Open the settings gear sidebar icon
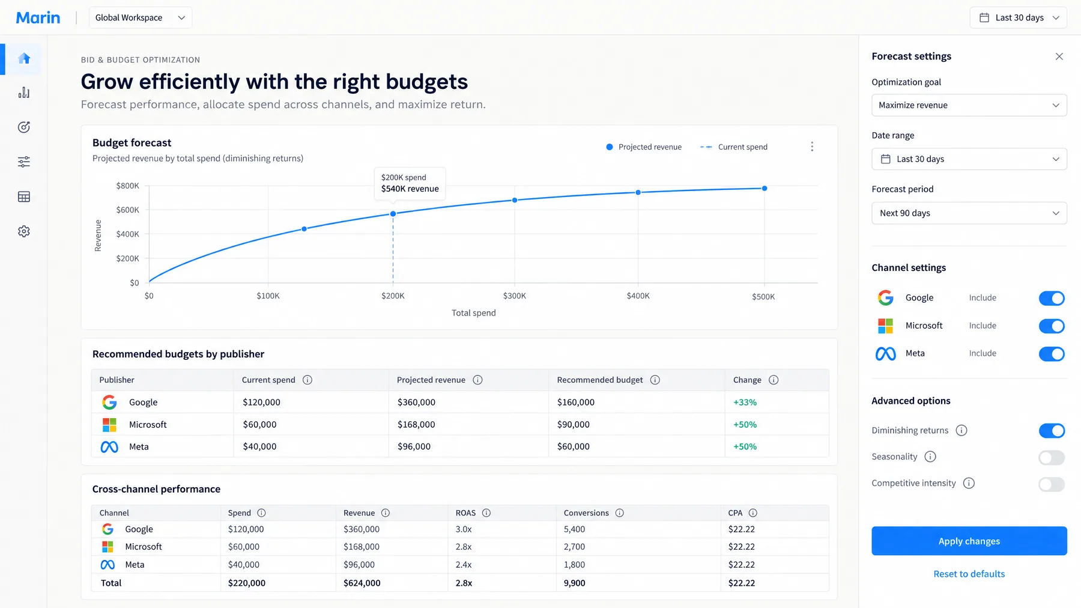This screenshot has width=1081, height=608. (24, 231)
